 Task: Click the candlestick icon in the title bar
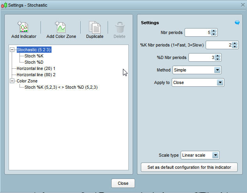(4, 5)
